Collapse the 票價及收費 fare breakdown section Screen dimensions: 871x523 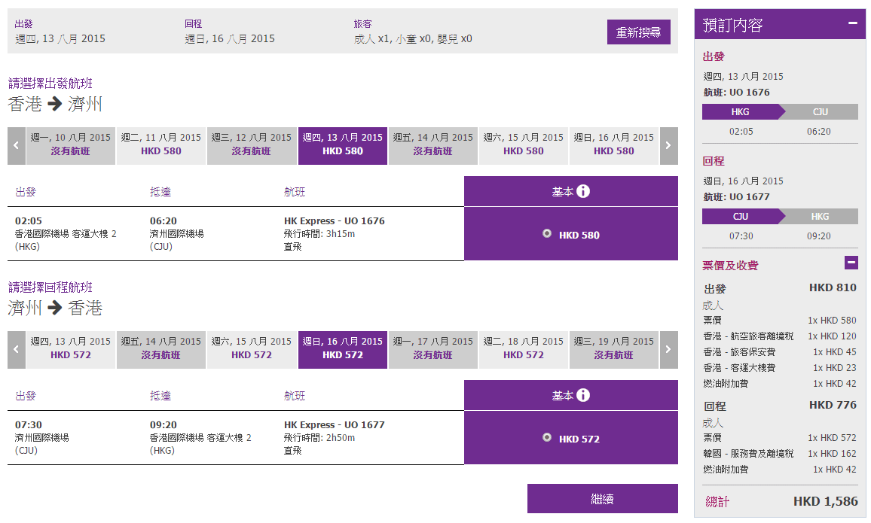pos(851,263)
